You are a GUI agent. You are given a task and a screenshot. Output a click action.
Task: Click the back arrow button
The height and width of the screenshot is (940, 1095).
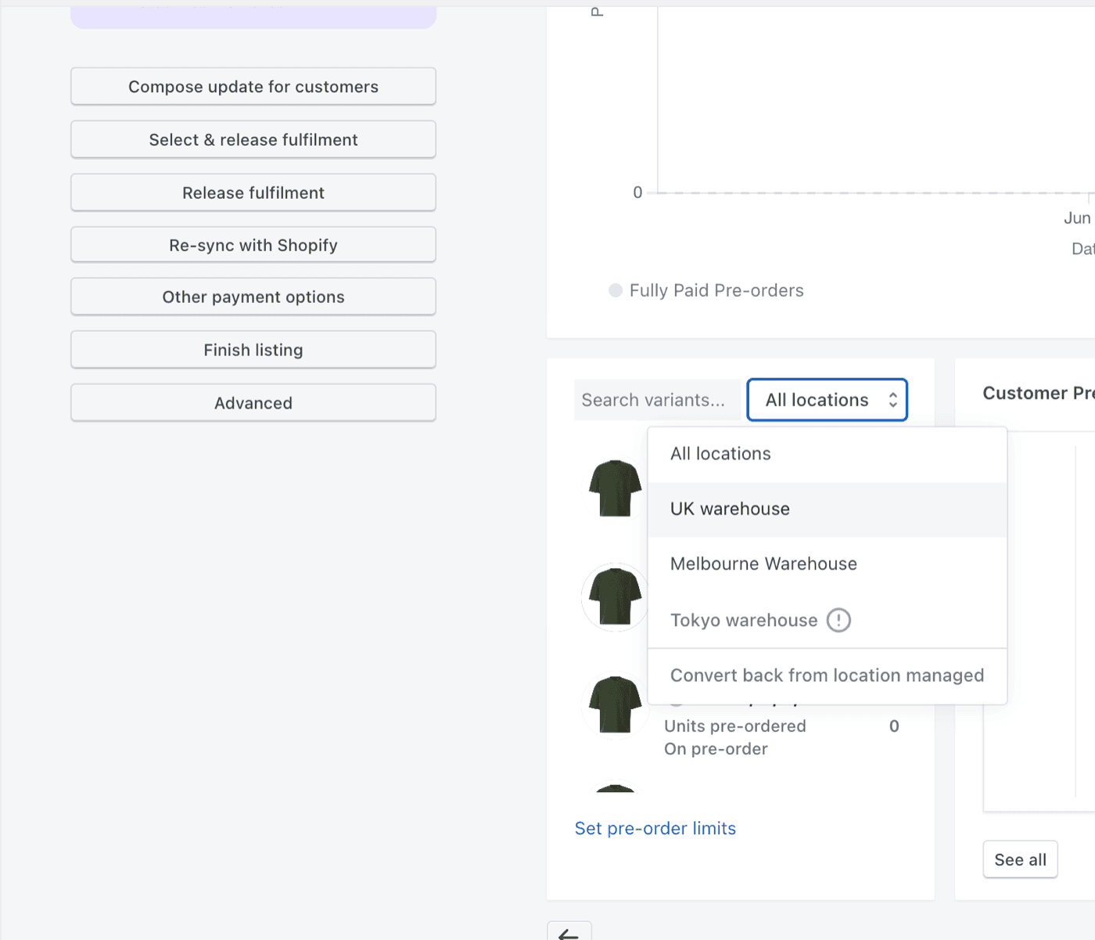569,933
